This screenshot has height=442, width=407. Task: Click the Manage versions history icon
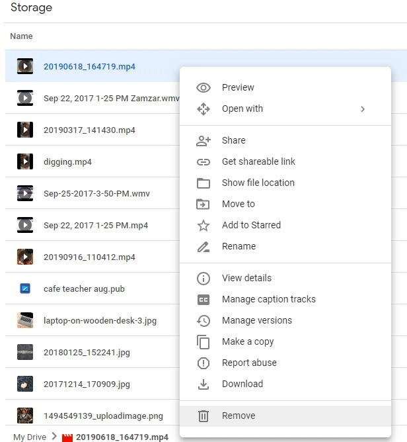(x=203, y=320)
